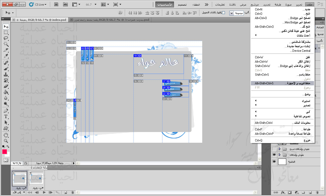This screenshot has height=196, width=326.
Task: Play the frame animation
Action: (44, 192)
